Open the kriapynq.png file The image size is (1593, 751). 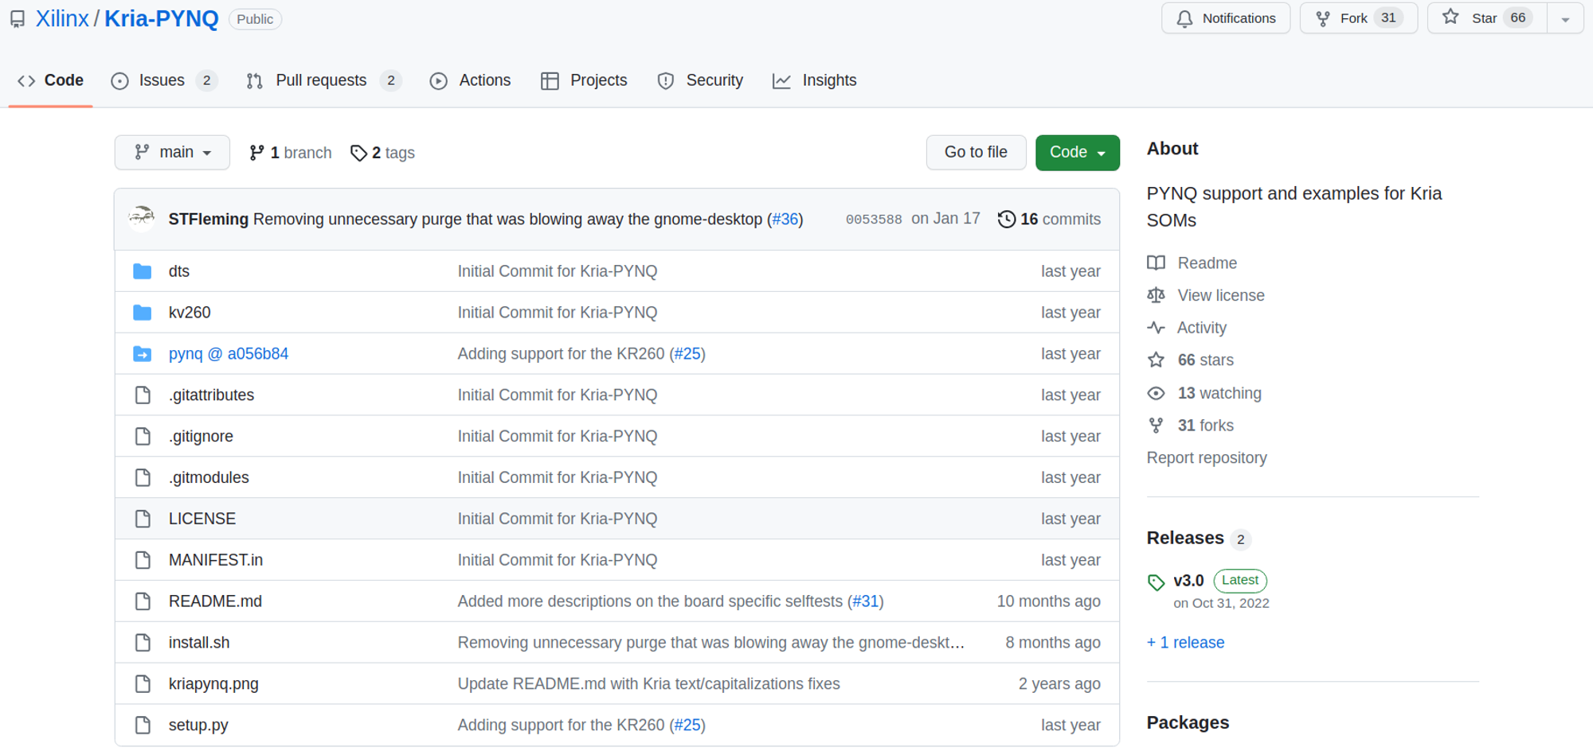click(213, 684)
